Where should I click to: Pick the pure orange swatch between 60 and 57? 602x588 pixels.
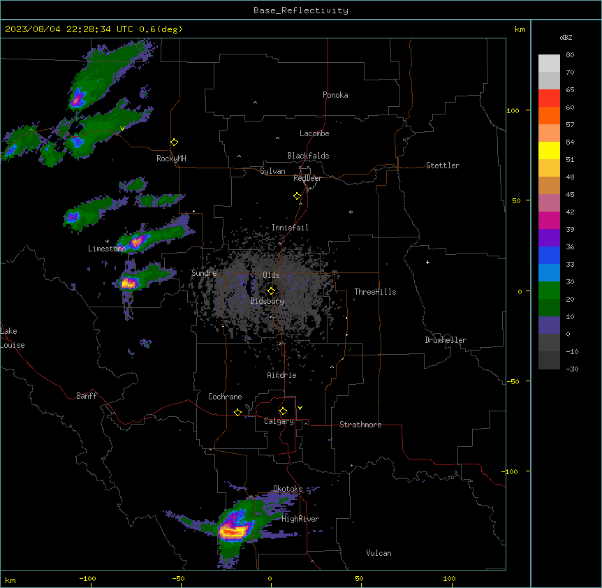(549, 115)
